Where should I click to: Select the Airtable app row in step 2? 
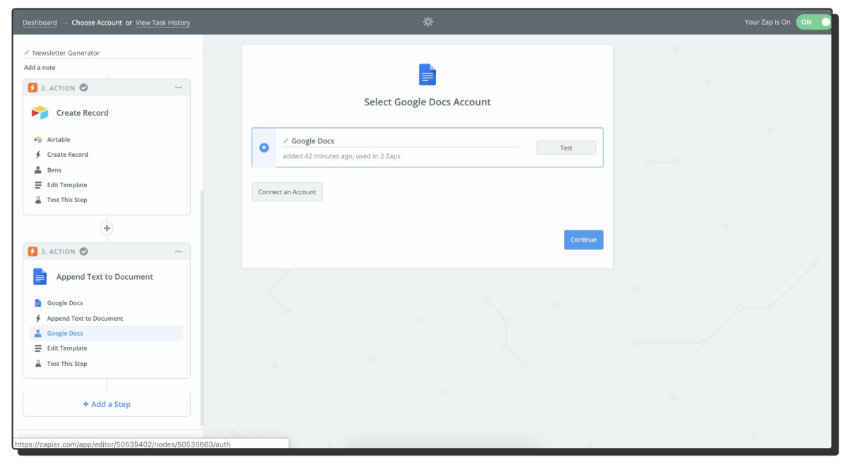[x=107, y=140]
